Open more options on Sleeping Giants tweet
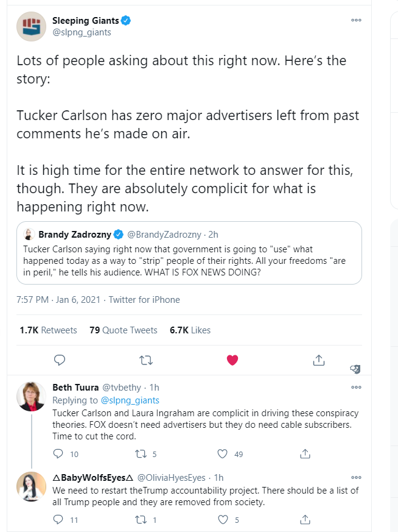The image size is (398, 532). tap(357, 20)
